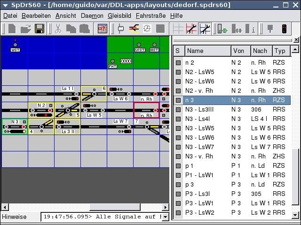Toggle status box of row N3 - LsW7

(x=178, y=147)
